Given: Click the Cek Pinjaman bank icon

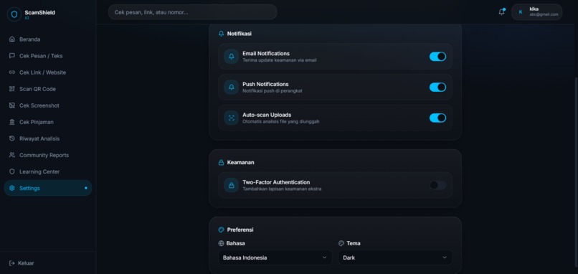Looking at the screenshot, I should point(11,122).
